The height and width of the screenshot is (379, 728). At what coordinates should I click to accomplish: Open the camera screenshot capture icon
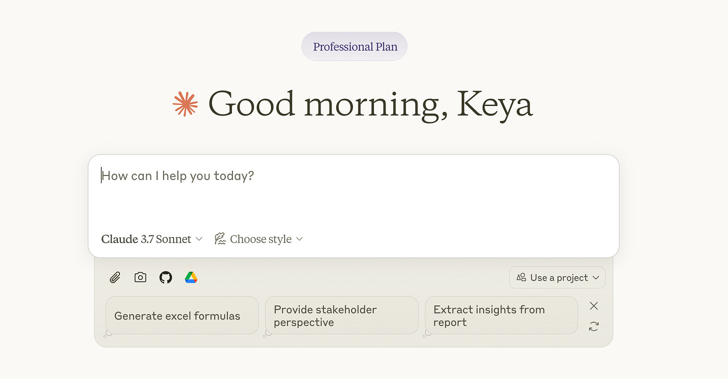tap(140, 277)
